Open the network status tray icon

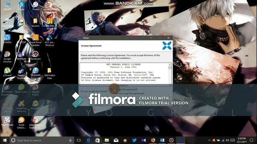[223, 140]
